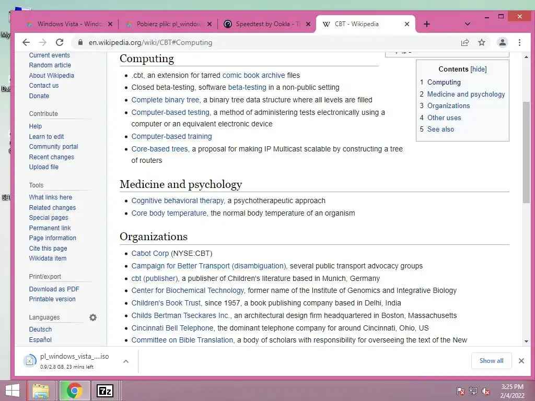Open the Core-based trees link

159,149
